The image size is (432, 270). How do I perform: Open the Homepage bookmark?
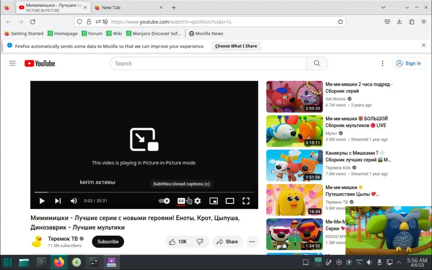pos(63,33)
